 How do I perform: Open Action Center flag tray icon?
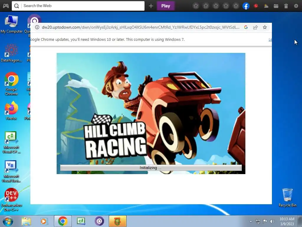click(265, 221)
